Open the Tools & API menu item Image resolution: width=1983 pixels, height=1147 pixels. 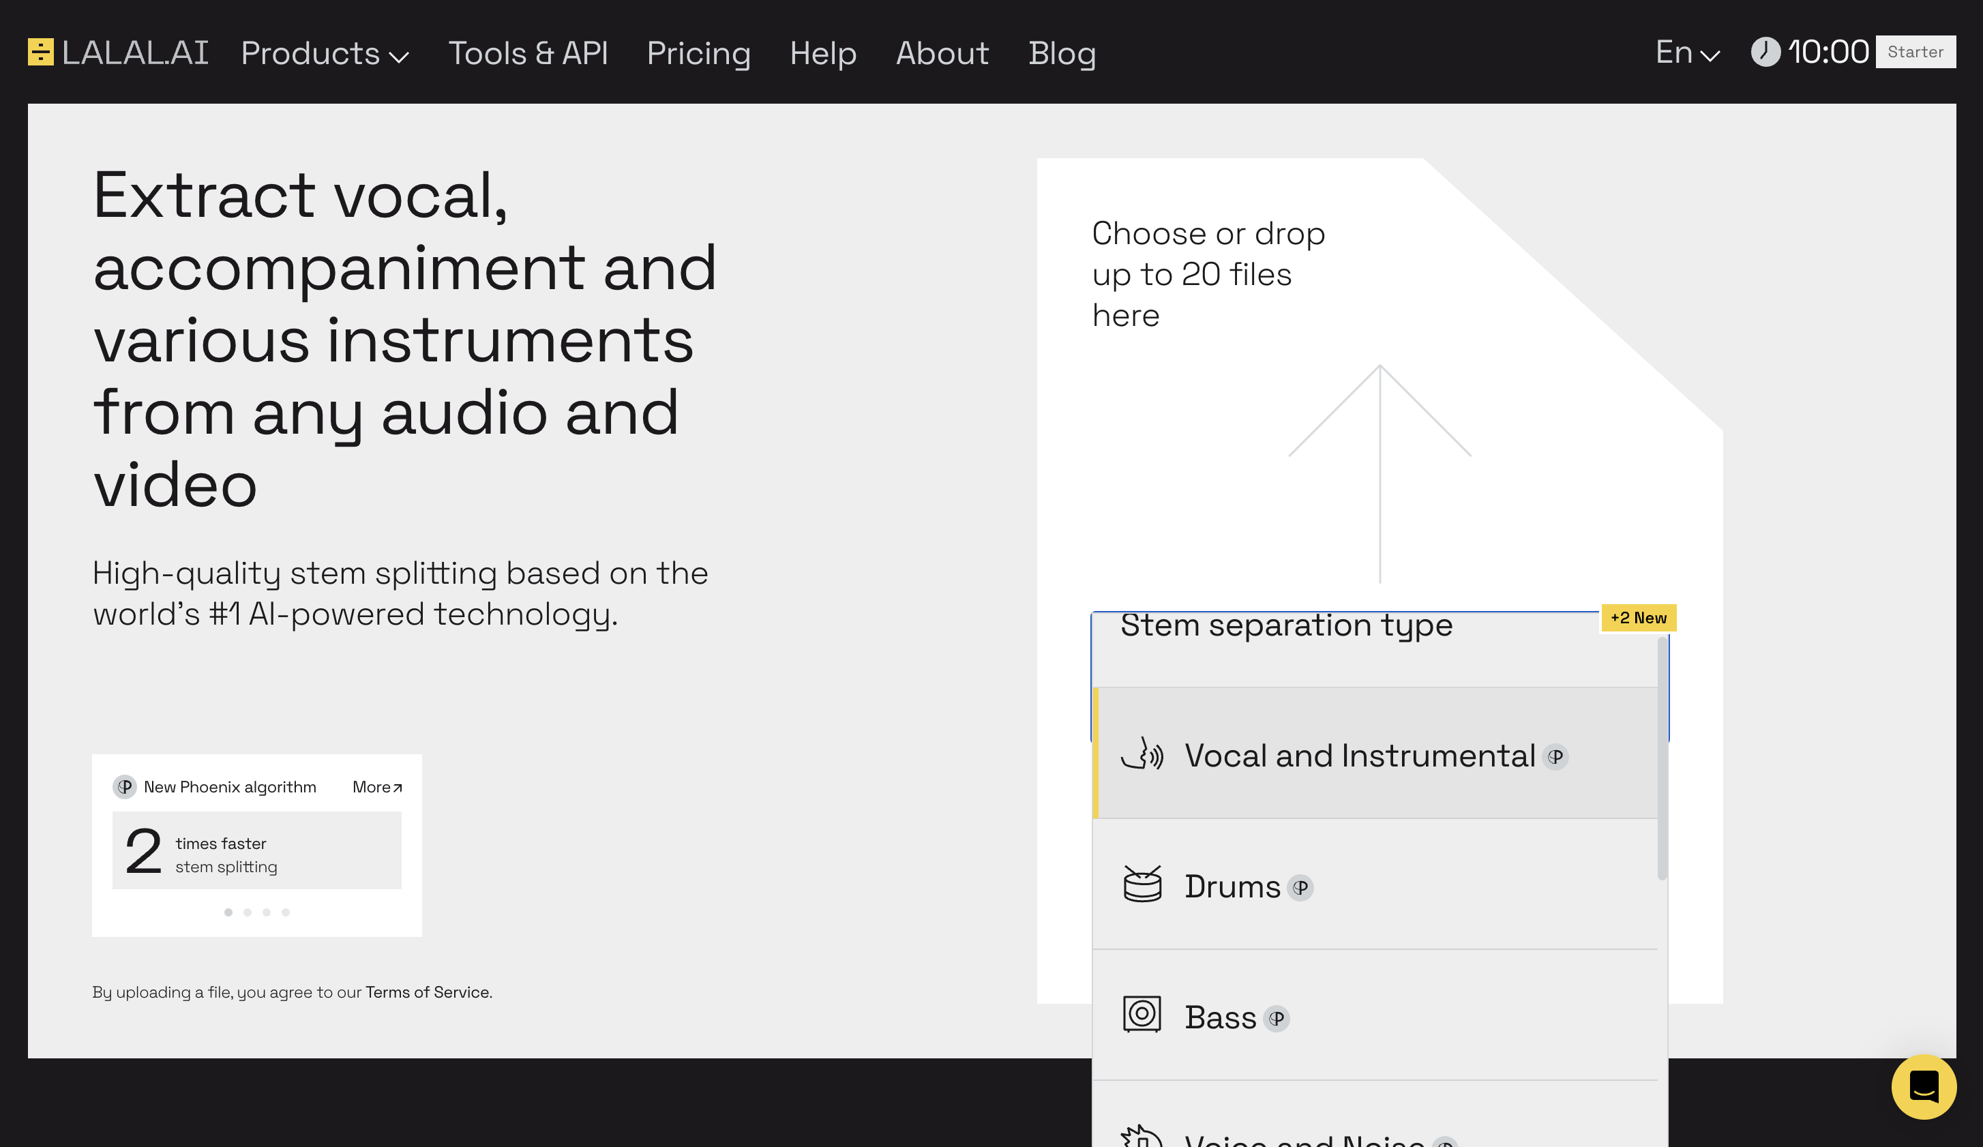tap(528, 52)
